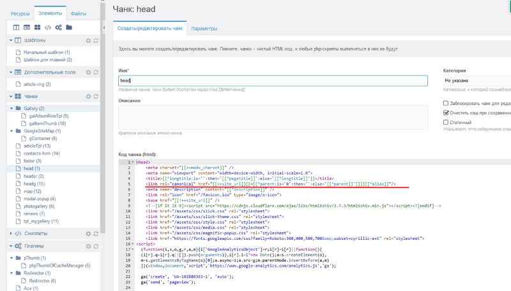The image size is (511, 291).
Task: Open photogallery (6) chunk
Action: click(x=39, y=206)
